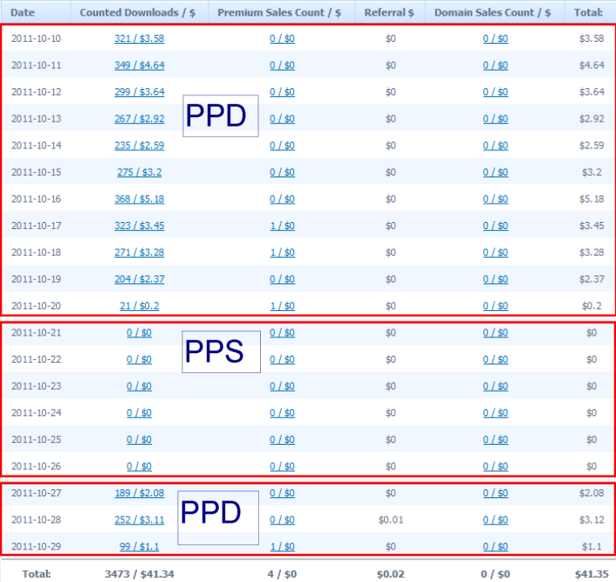Open the 267 / $2.92 downloads link
The height and width of the screenshot is (582, 616).
(140, 119)
